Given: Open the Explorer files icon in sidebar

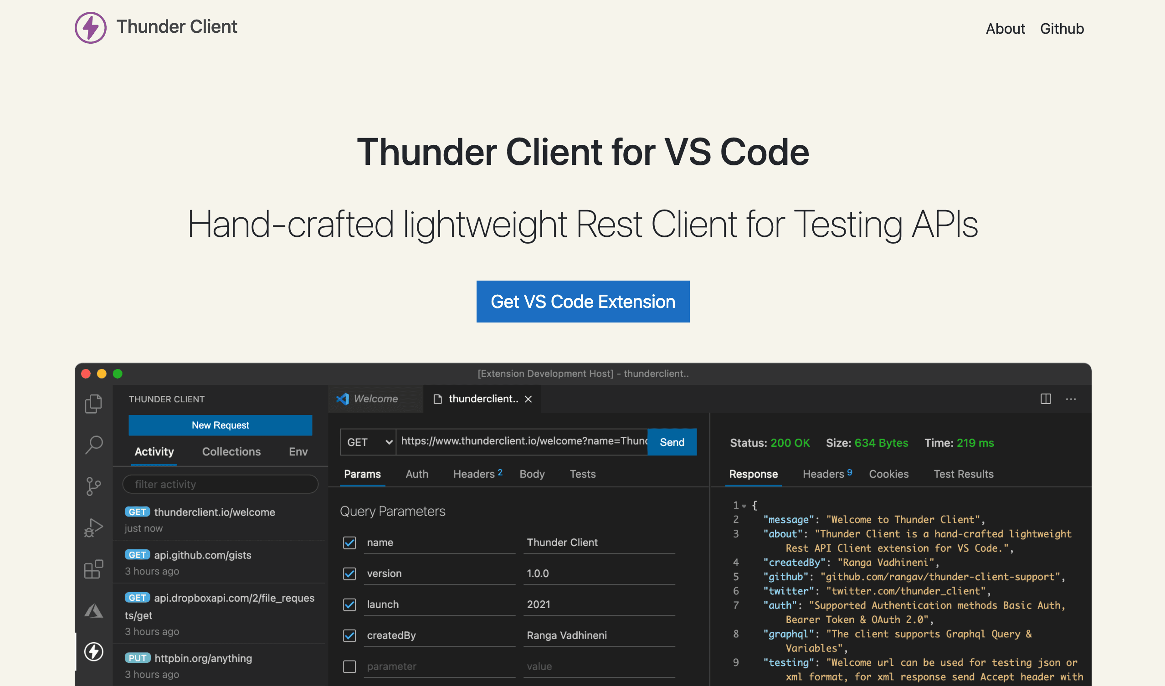Looking at the screenshot, I should 93,404.
